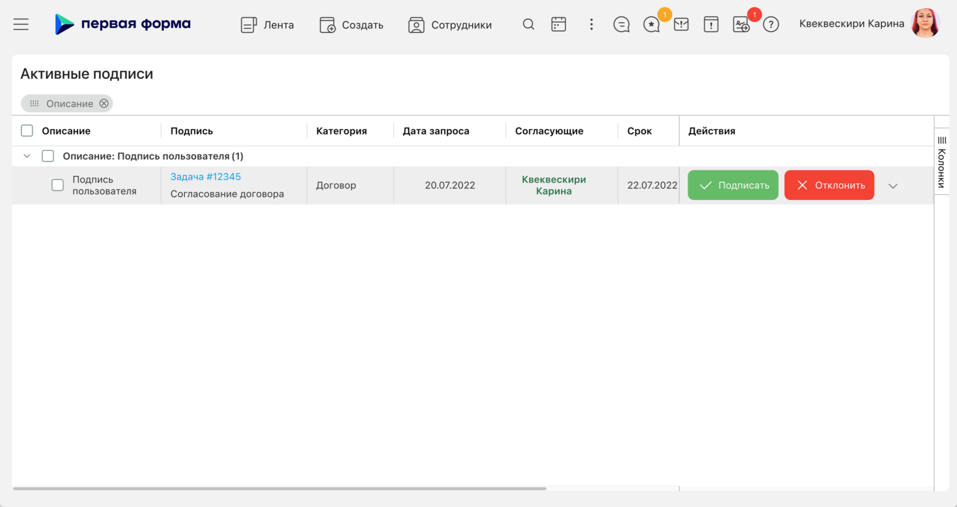This screenshot has height=507, width=957.
Task: Click the help question mark icon
Action: coord(771,24)
